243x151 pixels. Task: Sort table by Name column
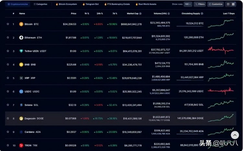tap(22, 14)
